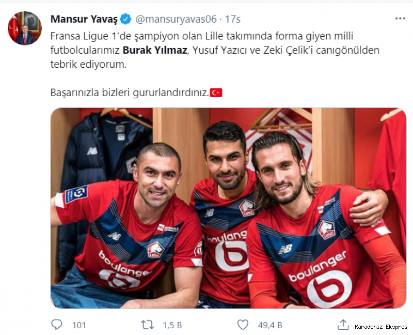This screenshot has height=335, width=413.
Task: Click the bold Burak Yılmaz text
Action: coord(155,50)
